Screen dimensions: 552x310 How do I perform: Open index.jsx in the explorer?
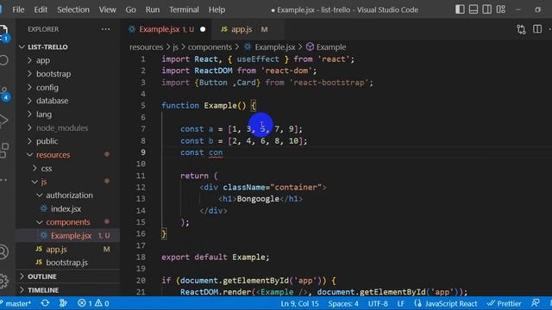point(66,208)
